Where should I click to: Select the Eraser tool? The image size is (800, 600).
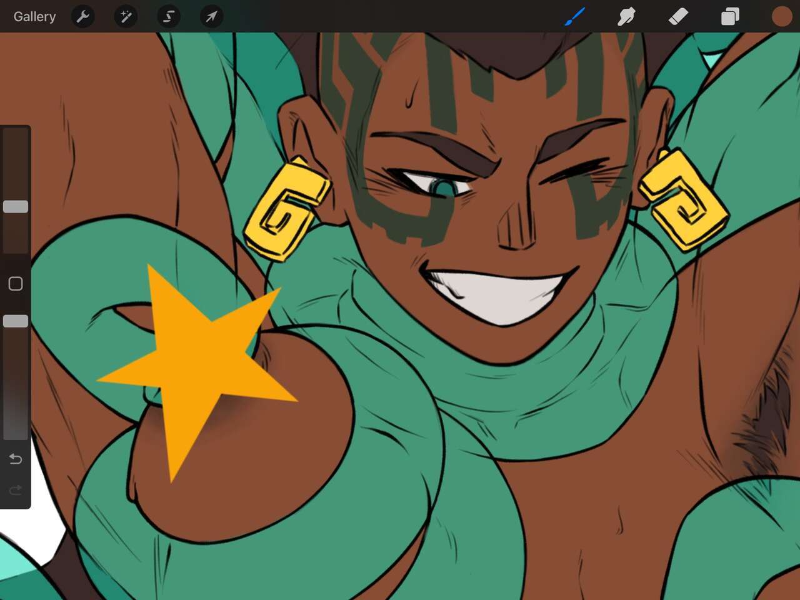point(678,17)
